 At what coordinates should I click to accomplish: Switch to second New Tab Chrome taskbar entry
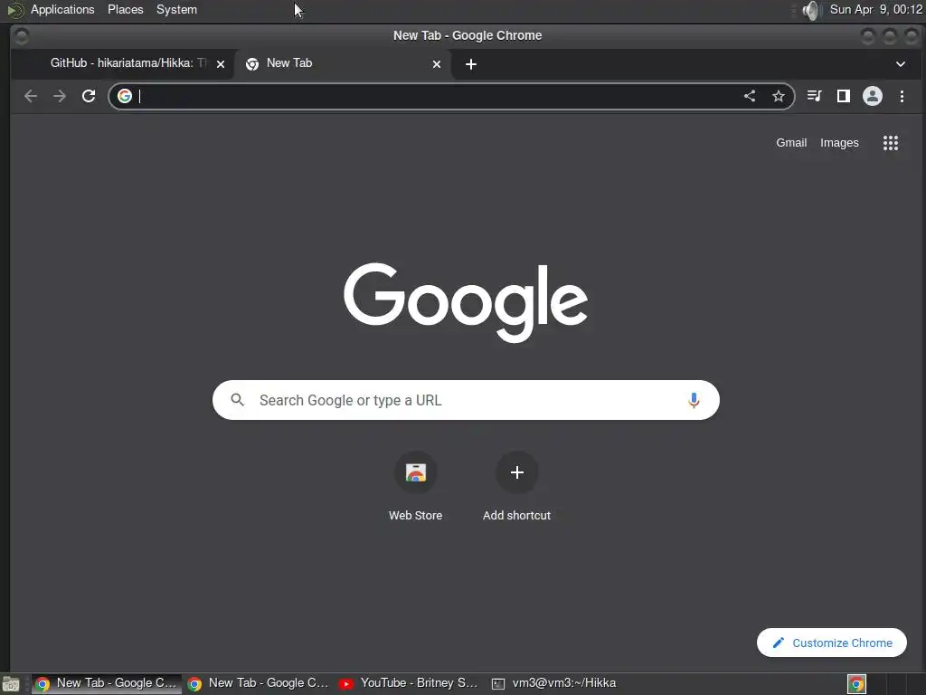tap(258, 683)
